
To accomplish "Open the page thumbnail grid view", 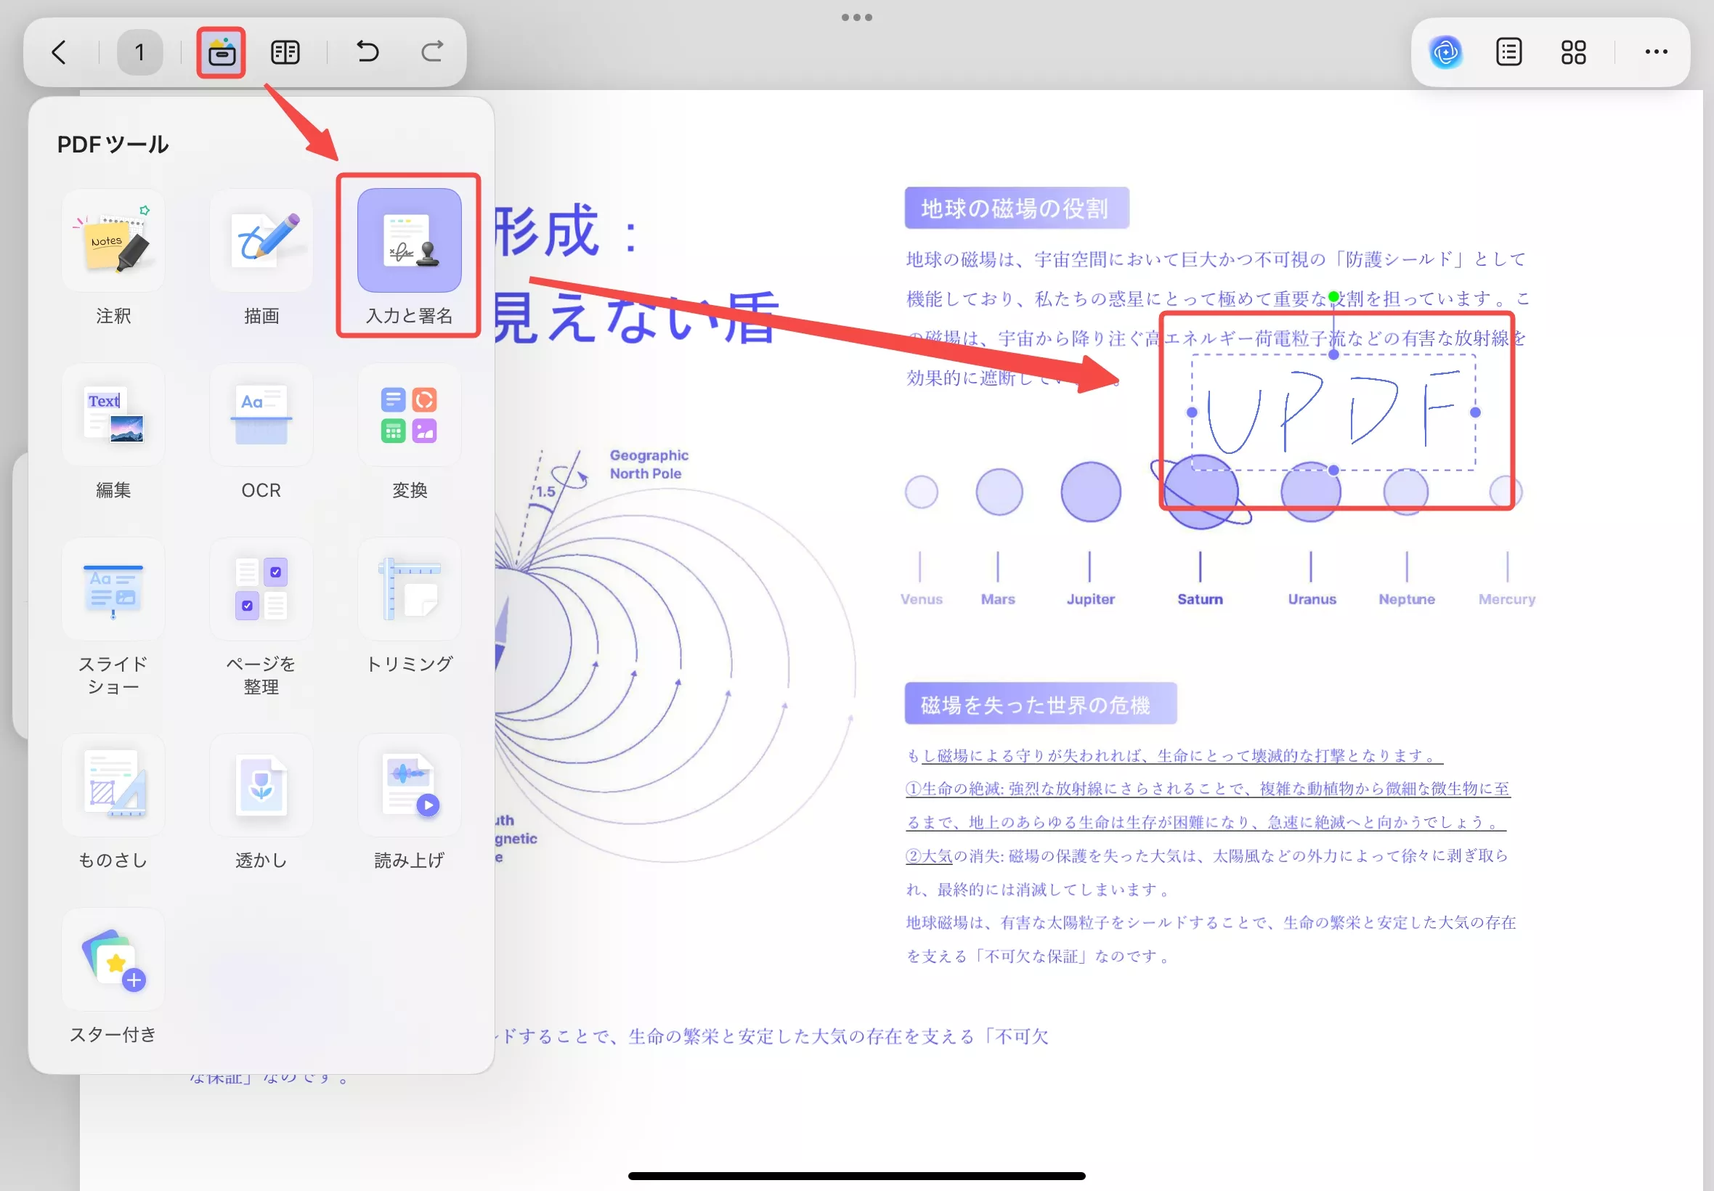I will click(1573, 52).
